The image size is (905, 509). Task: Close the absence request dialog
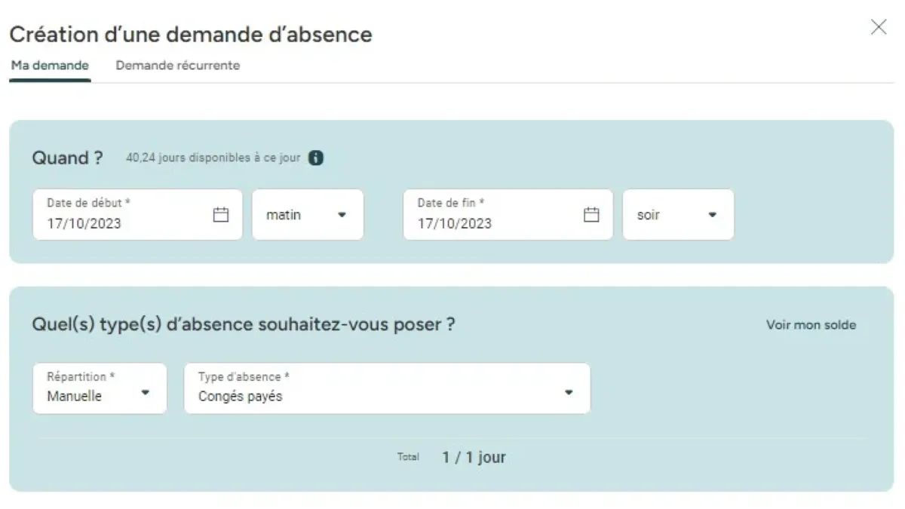click(x=879, y=28)
